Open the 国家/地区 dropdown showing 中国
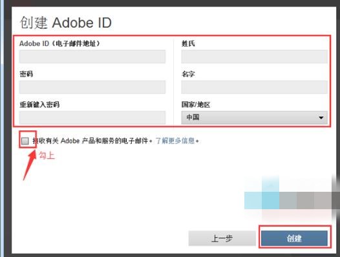This screenshot has height=257, width=340. pyautogui.click(x=254, y=118)
